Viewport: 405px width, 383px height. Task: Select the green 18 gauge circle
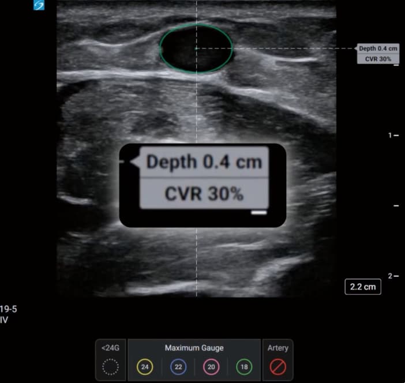coord(244,366)
